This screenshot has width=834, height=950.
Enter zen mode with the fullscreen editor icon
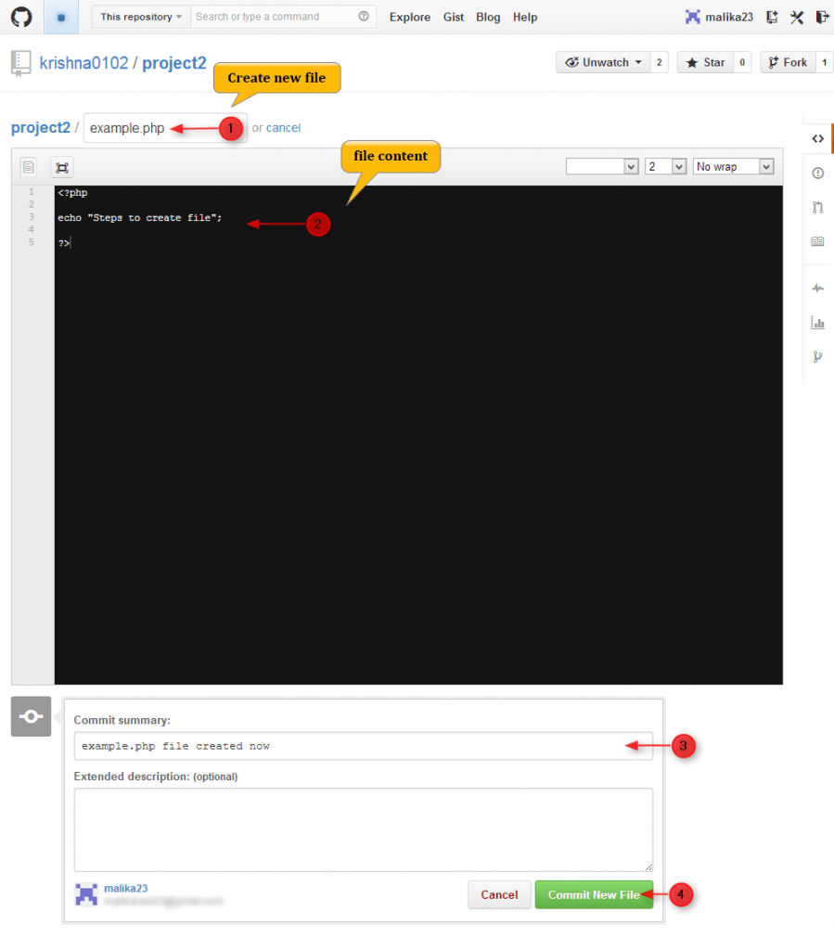pyautogui.click(x=61, y=167)
